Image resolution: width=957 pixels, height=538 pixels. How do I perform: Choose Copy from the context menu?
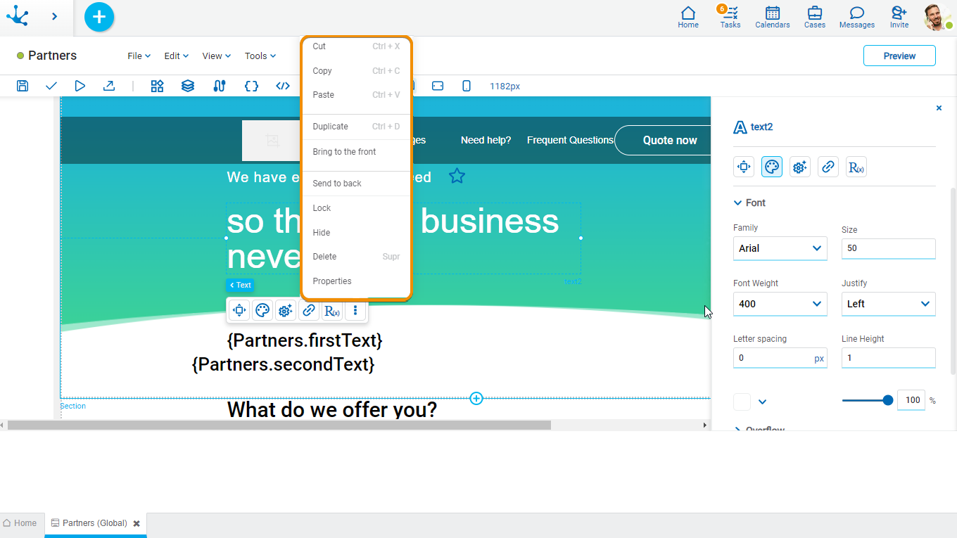pos(356,71)
